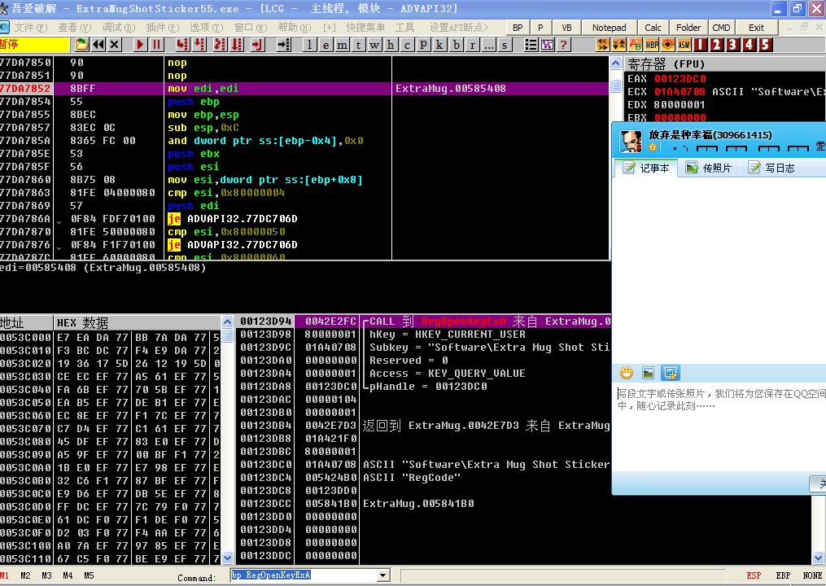Click the smiley emoji icon in QQ popup
The height and width of the screenshot is (586, 826).
[627, 373]
